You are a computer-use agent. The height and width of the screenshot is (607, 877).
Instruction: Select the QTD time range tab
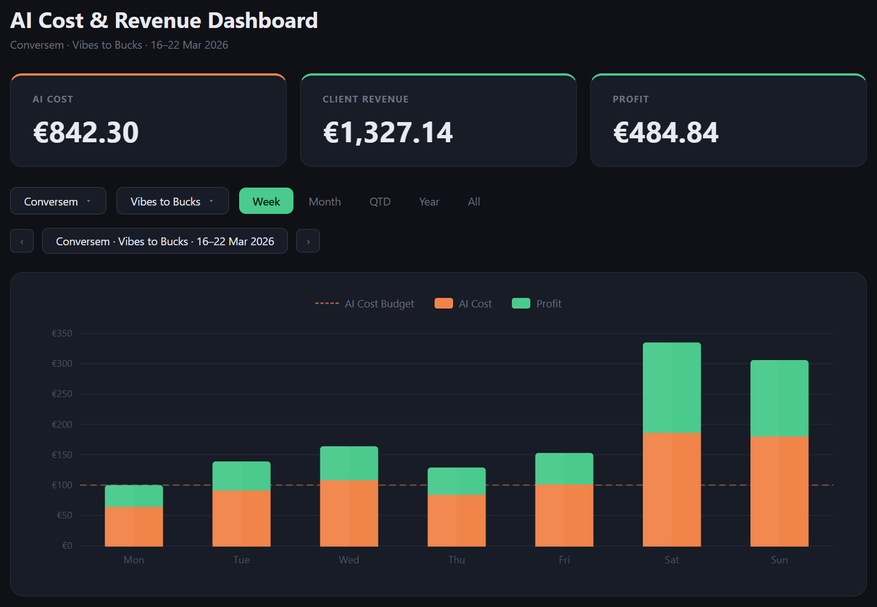coord(380,201)
